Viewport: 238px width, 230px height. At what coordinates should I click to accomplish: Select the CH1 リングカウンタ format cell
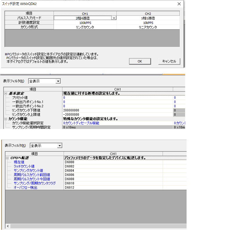click(85, 27)
